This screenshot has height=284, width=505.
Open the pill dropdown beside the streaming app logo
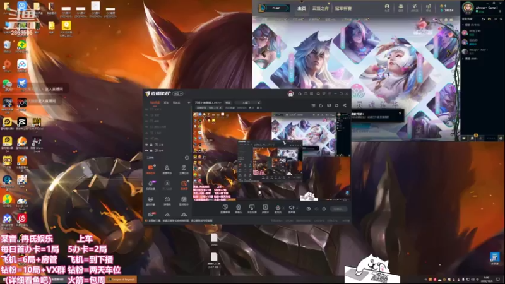[178, 93]
